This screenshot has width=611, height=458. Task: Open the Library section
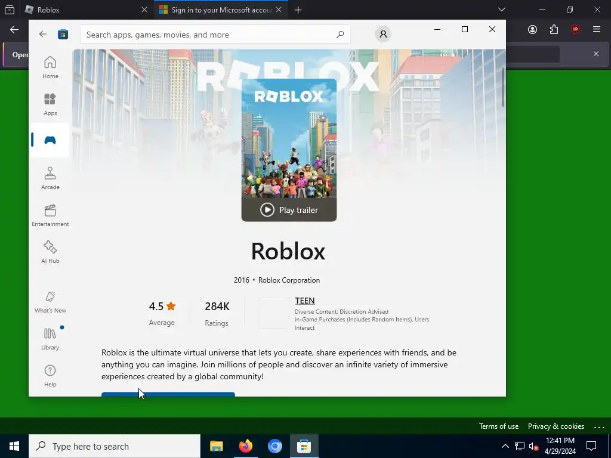50,339
